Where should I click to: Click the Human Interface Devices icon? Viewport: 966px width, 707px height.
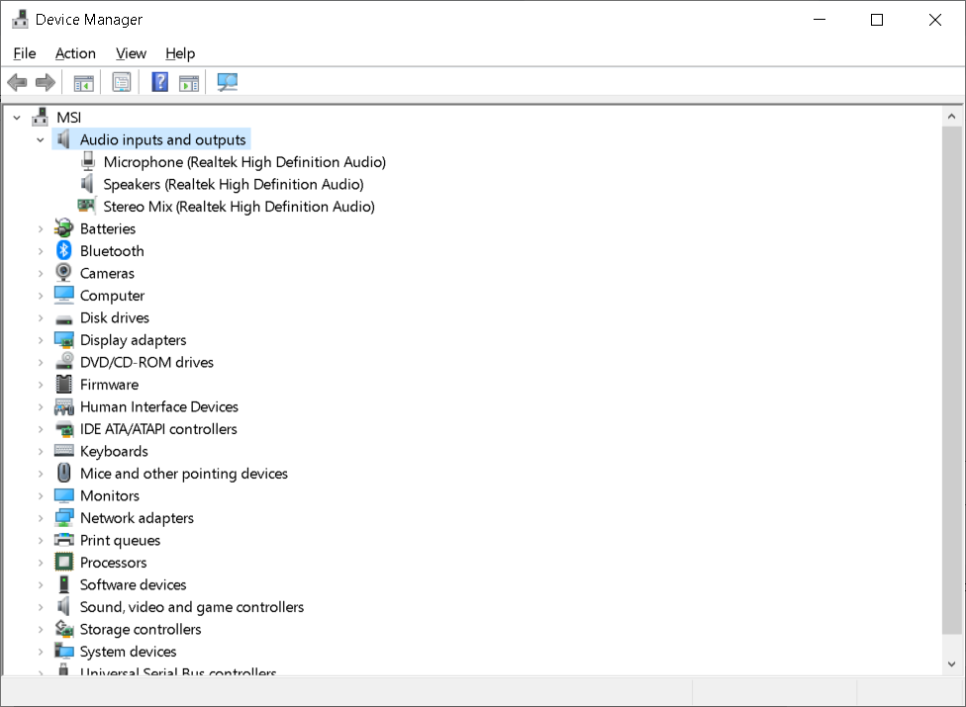(x=64, y=406)
